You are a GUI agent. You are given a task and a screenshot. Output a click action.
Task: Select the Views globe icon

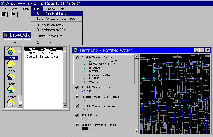11,51
